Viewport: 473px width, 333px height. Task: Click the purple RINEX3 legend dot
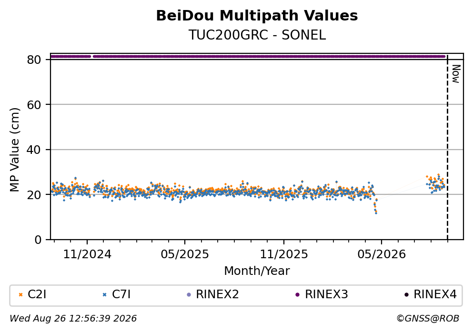297,295
